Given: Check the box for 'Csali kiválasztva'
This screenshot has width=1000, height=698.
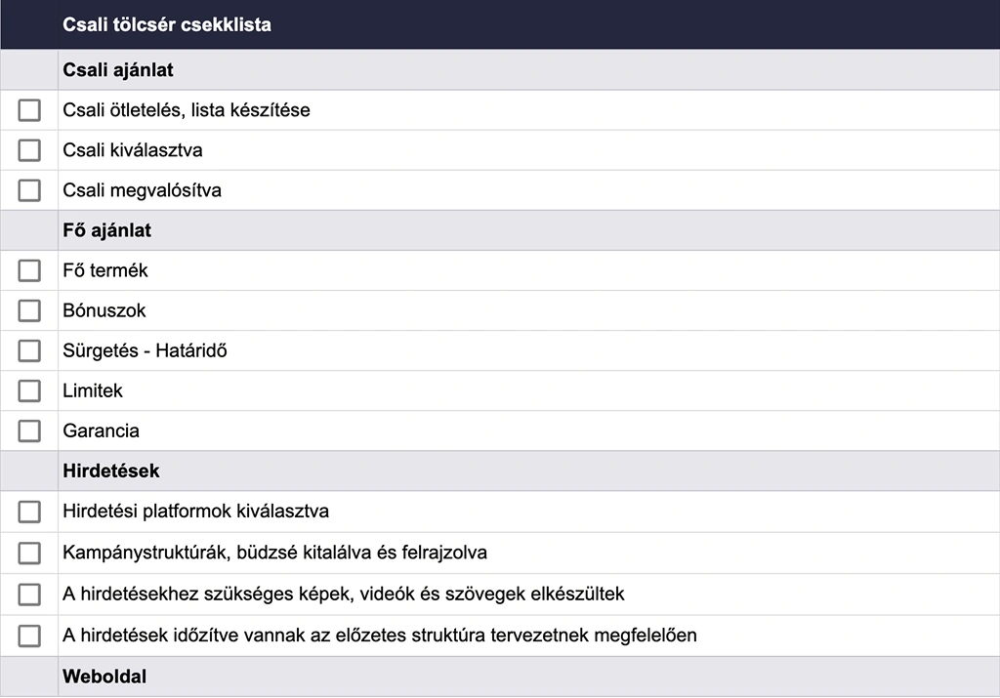Looking at the screenshot, I should click(29, 150).
